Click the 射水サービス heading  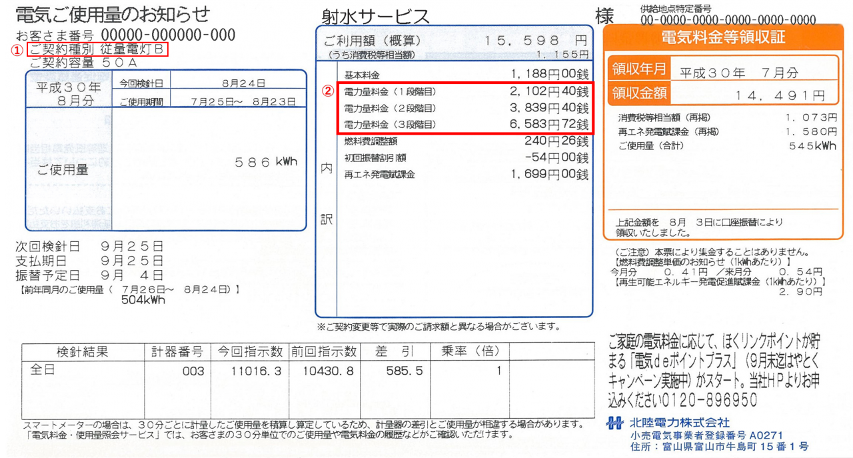(x=375, y=16)
